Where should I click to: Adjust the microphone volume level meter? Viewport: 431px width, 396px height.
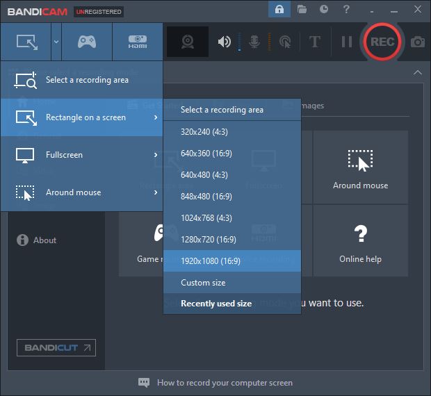click(270, 42)
